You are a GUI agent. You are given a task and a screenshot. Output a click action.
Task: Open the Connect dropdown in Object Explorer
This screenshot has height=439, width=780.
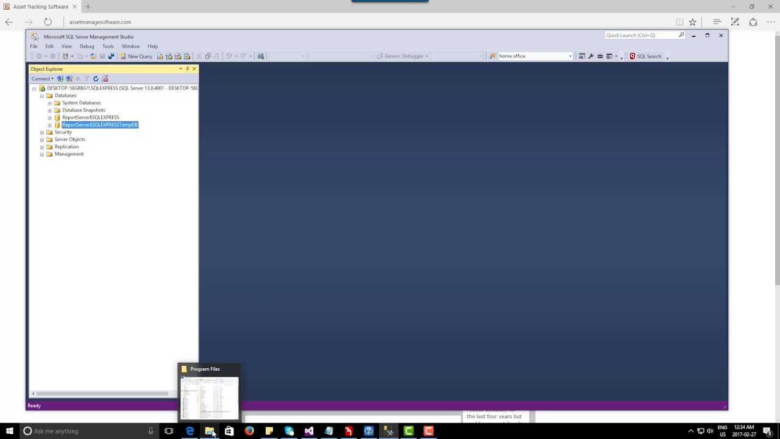coord(43,79)
